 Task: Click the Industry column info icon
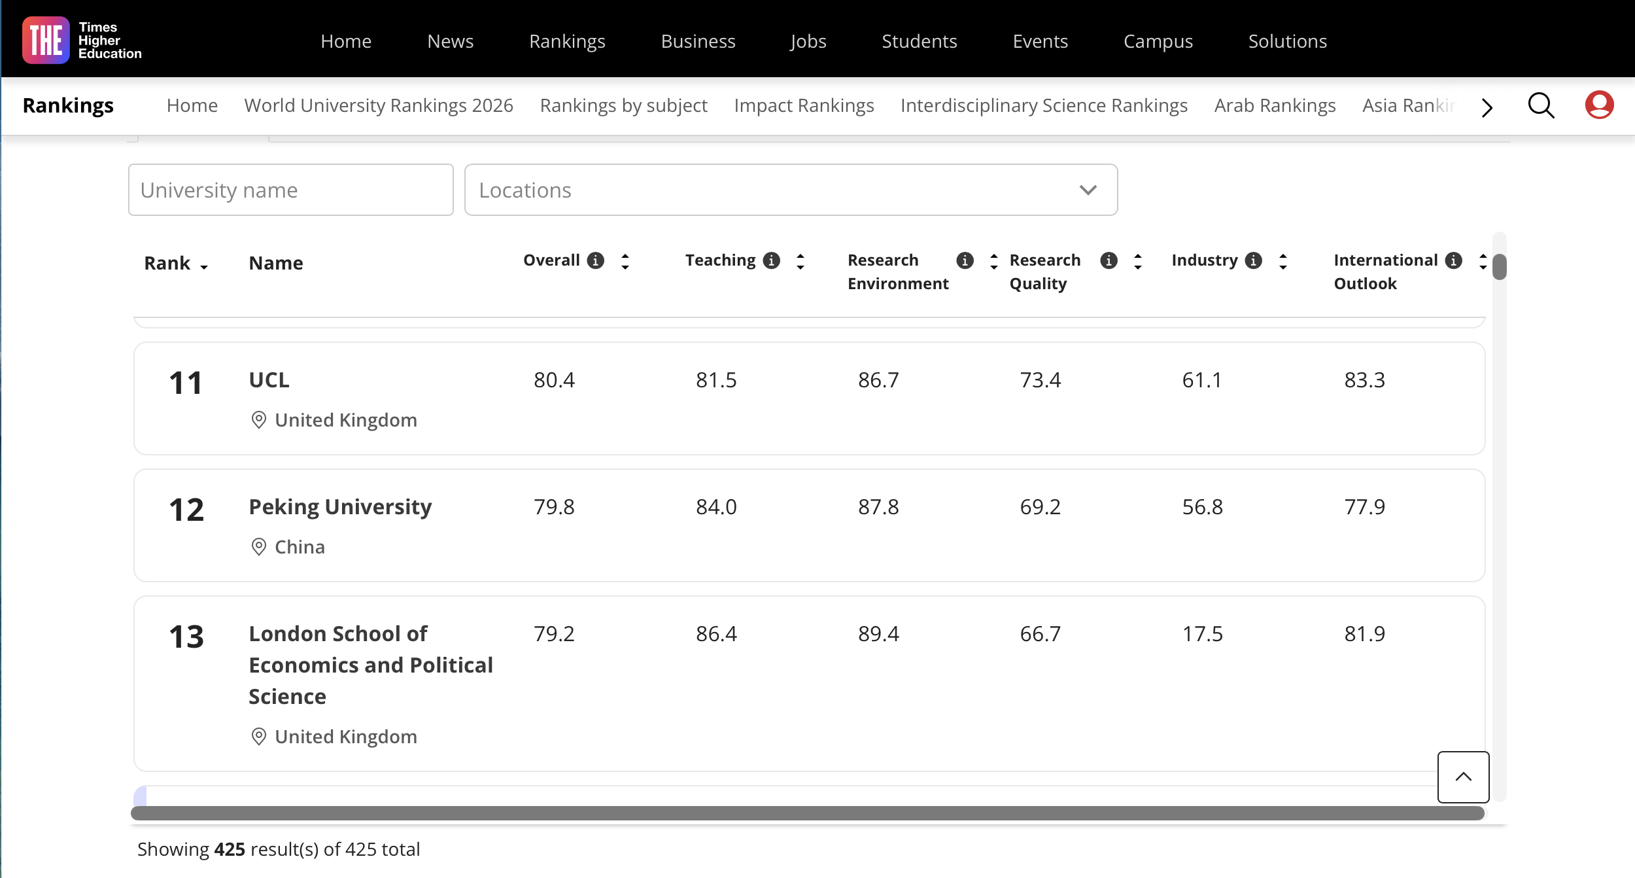[1254, 260]
